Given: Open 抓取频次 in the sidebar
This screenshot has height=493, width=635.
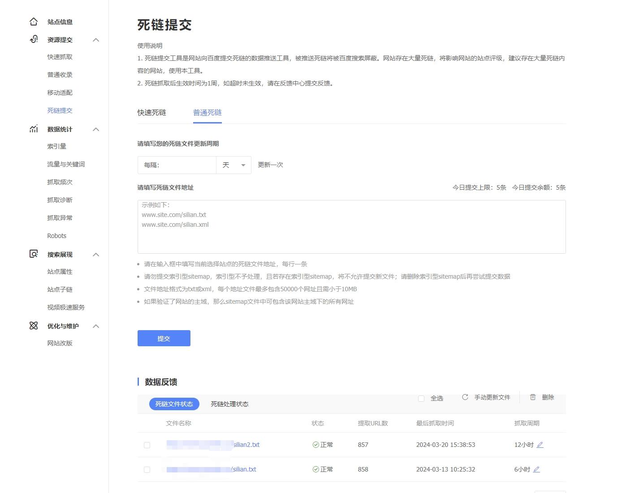Looking at the screenshot, I should [60, 182].
